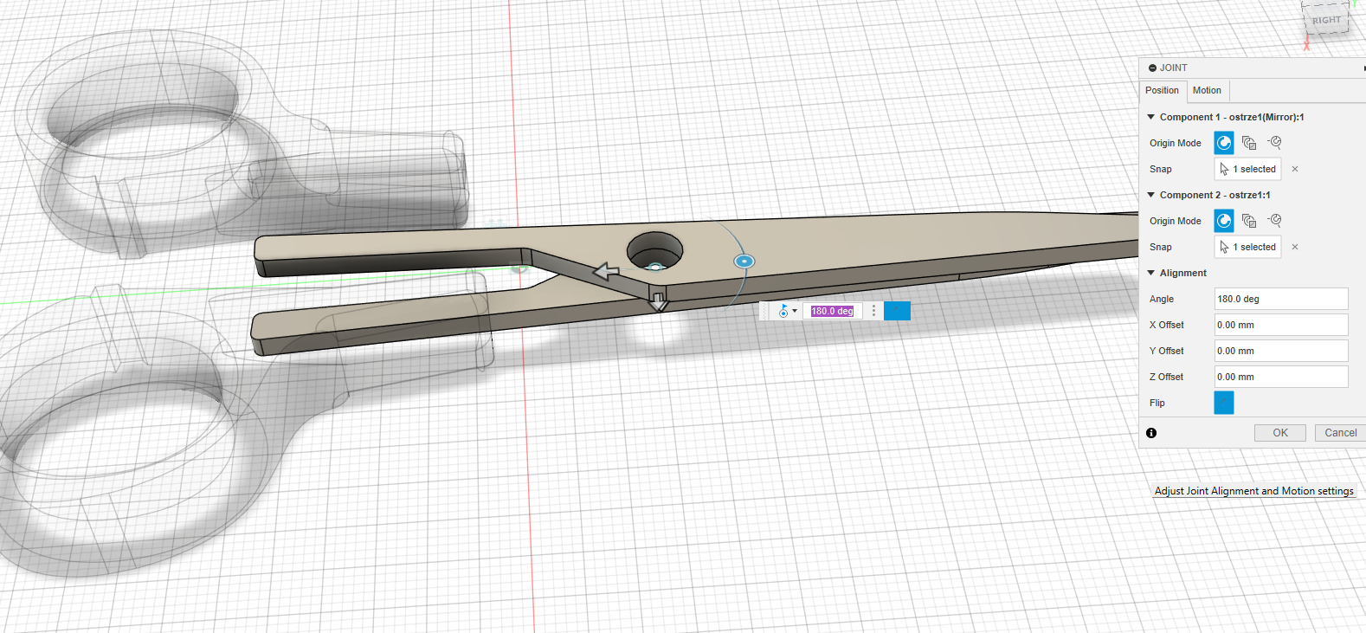Pick Two Edge Intersection mode for Component 2

[x=1274, y=221]
